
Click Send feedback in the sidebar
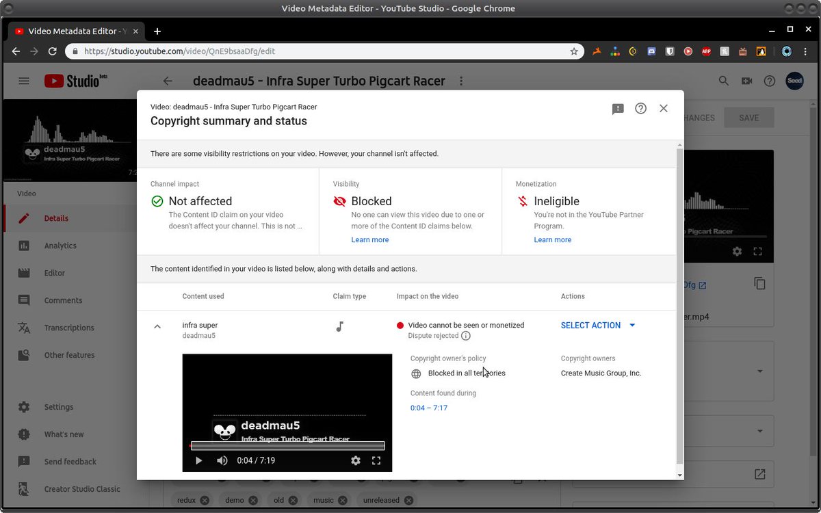click(70, 462)
